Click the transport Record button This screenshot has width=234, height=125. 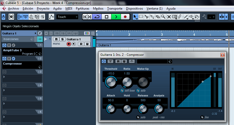coord(125,17)
